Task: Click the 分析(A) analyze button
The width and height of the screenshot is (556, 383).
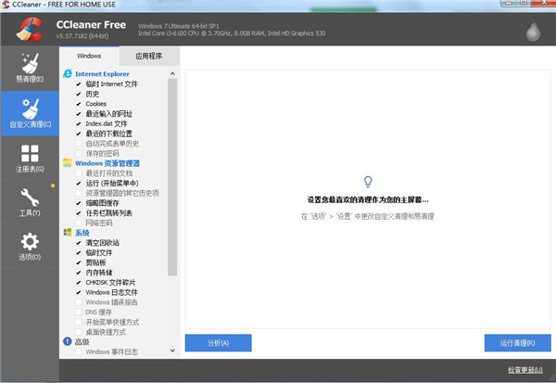Action: click(x=218, y=343)
